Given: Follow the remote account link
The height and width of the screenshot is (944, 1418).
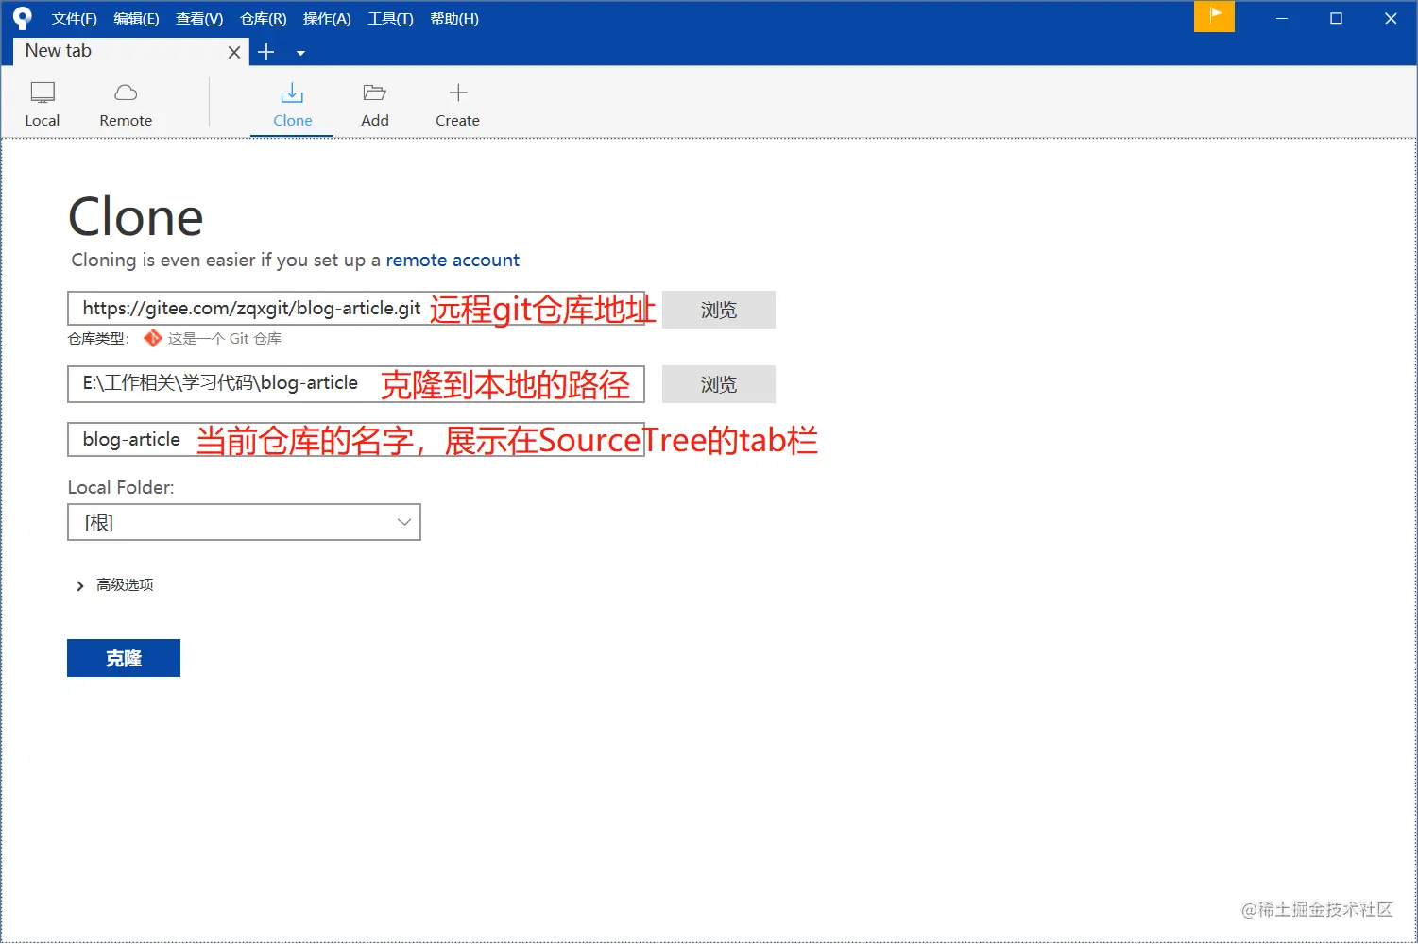Looking at the screenshot, I should (453, 260).
